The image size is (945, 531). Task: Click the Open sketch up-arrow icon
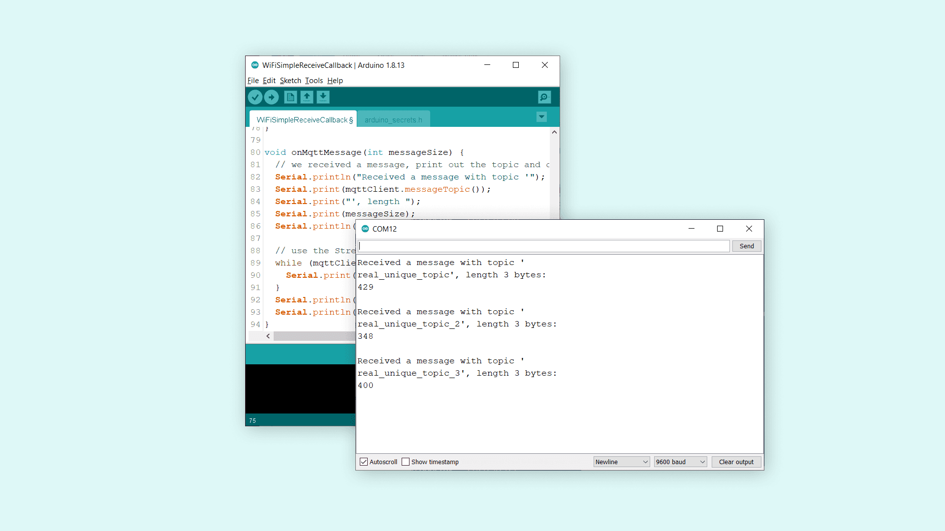point(307,97)
